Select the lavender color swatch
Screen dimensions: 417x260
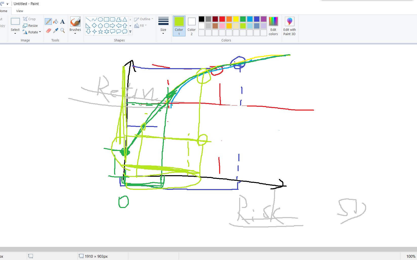pos(264,26)
